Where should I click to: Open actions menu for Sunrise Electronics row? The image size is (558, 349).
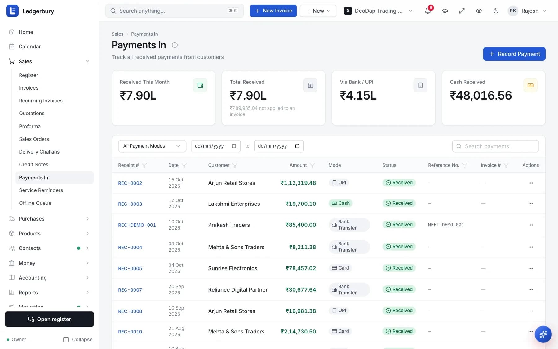click(531, 268)
